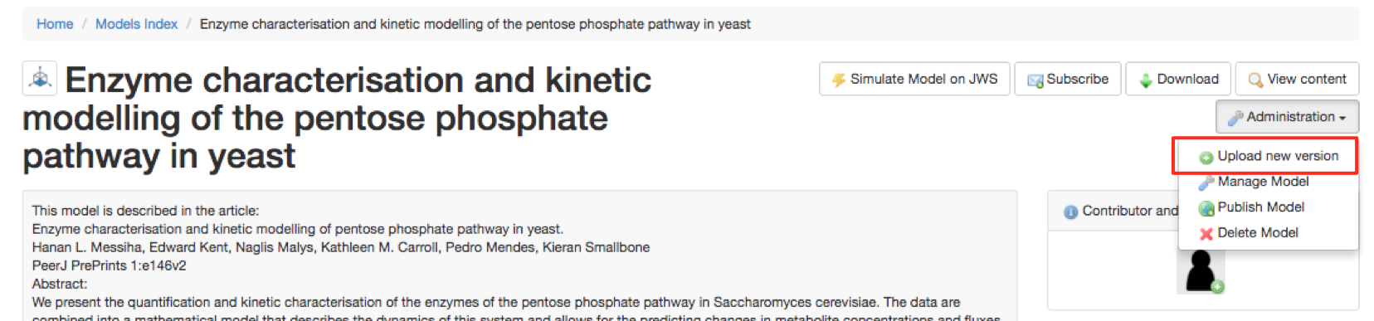The height and width of the screenshot is (321, 1374).
Task: Click Simulate Model on JWS button
Action: click(914, 79)
